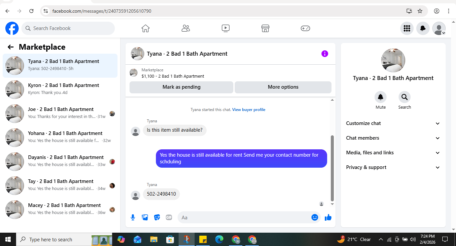The image size is (456, 246).
Task: Send a voice clip with microphone icon
Action: [x=133, y=217]
